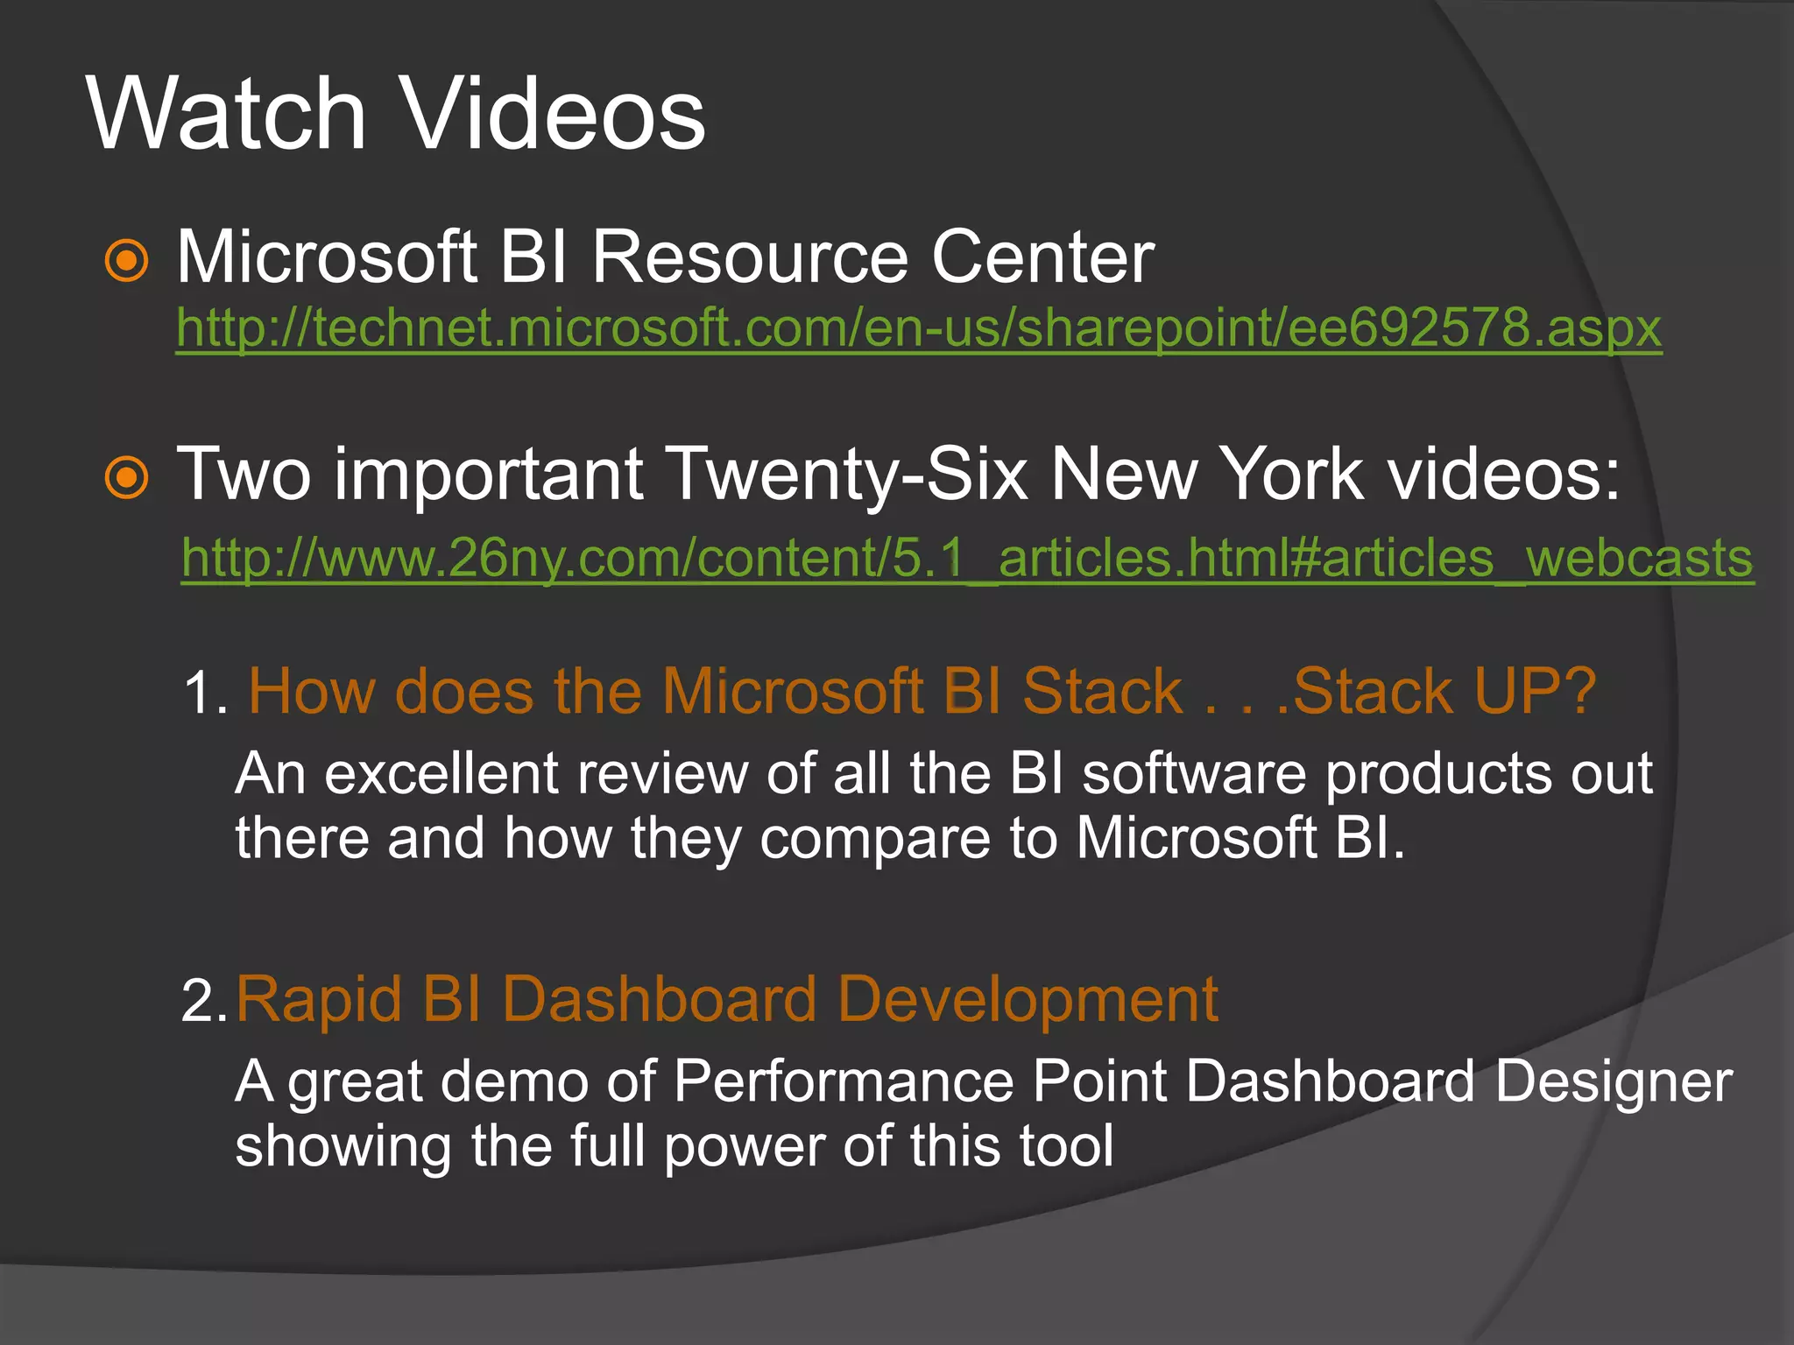Click the line starting "A great demo of Performance"
This screenshot has width=1794, height=1345.
point(983,1081)
